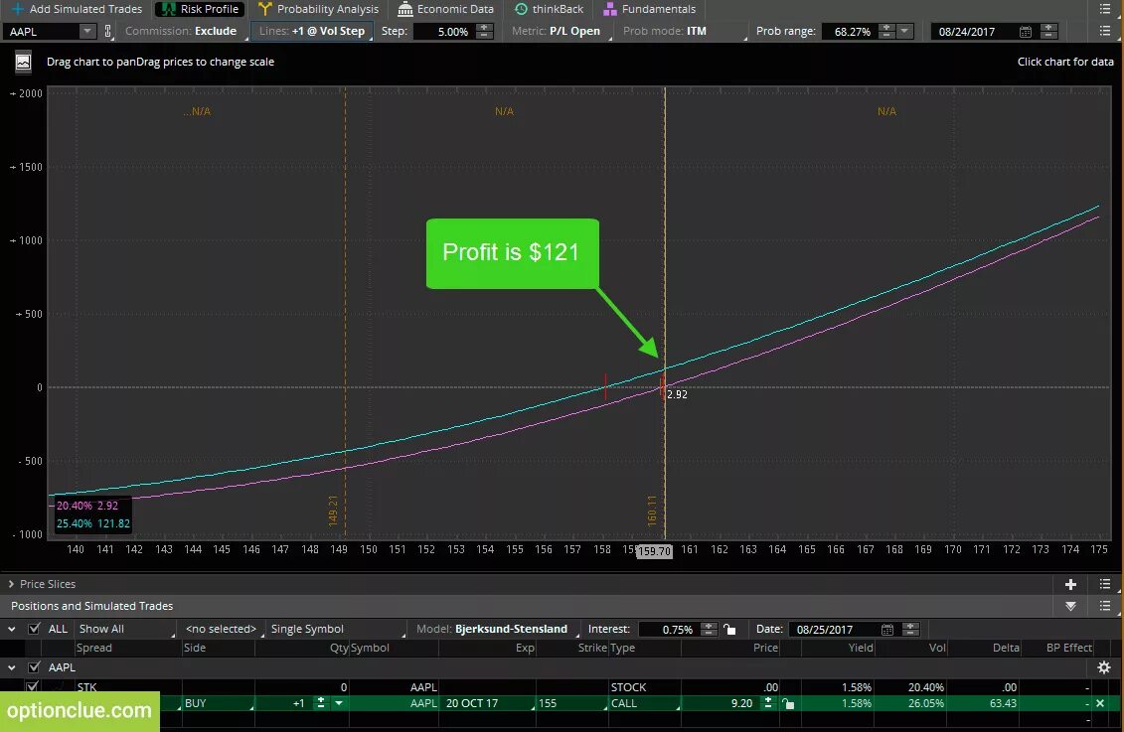The width and height of the screenshot is (1124, 732).
Task: Collapse the ALL positions group chevron
Action: [x=12, y=629]
